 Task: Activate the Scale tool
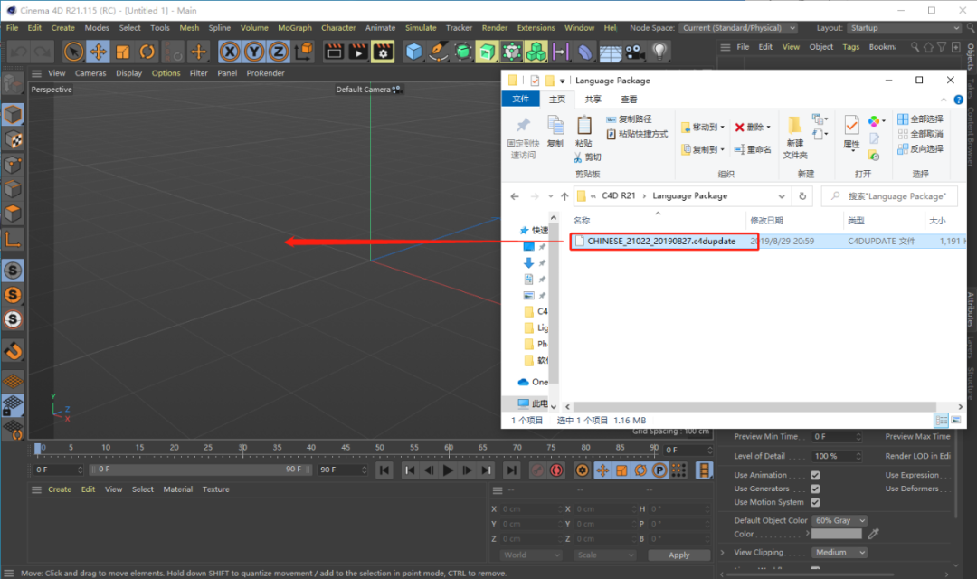click(x=123, y=52)
